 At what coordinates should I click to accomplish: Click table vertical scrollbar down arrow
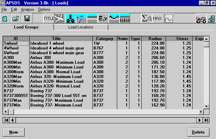click(206, 106)
